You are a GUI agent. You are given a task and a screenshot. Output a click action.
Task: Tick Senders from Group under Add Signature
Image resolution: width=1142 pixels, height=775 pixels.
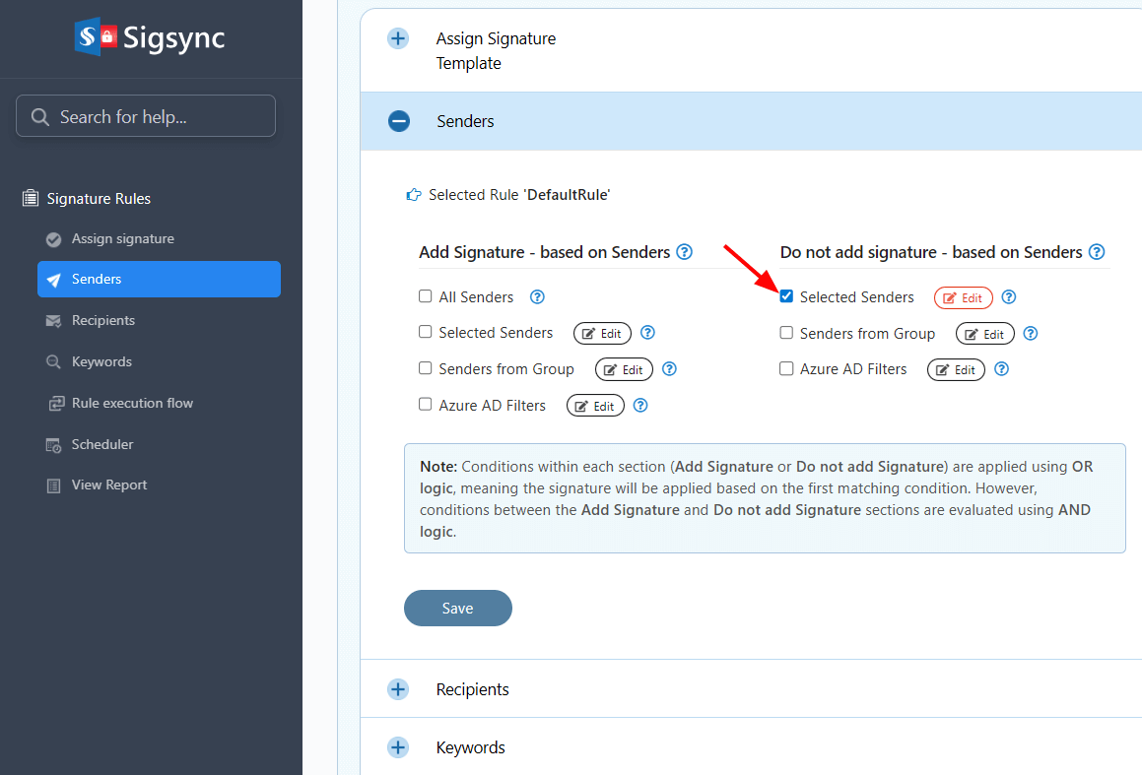426,368
